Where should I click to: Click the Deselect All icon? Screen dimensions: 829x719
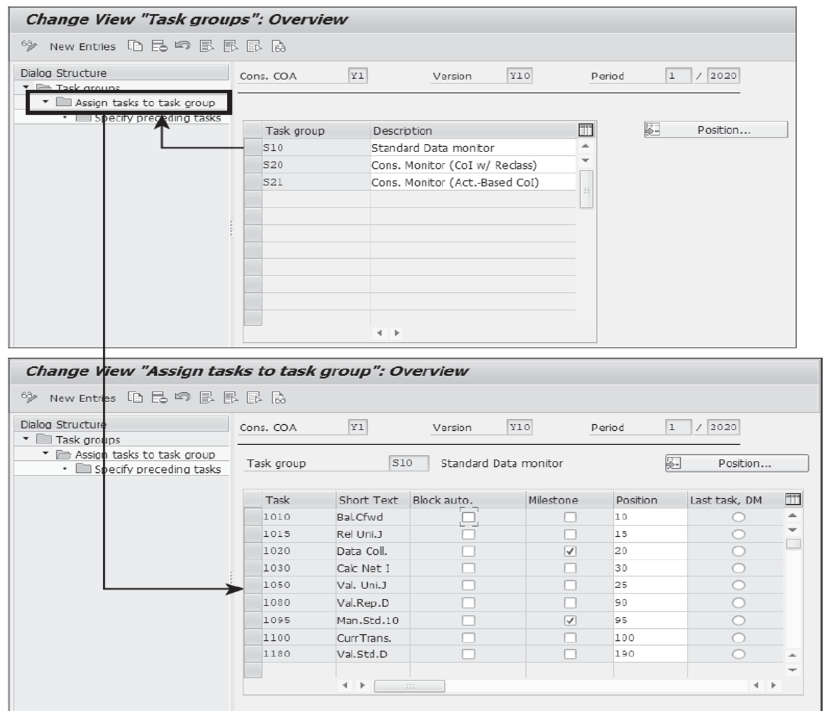tap(252, 47)
